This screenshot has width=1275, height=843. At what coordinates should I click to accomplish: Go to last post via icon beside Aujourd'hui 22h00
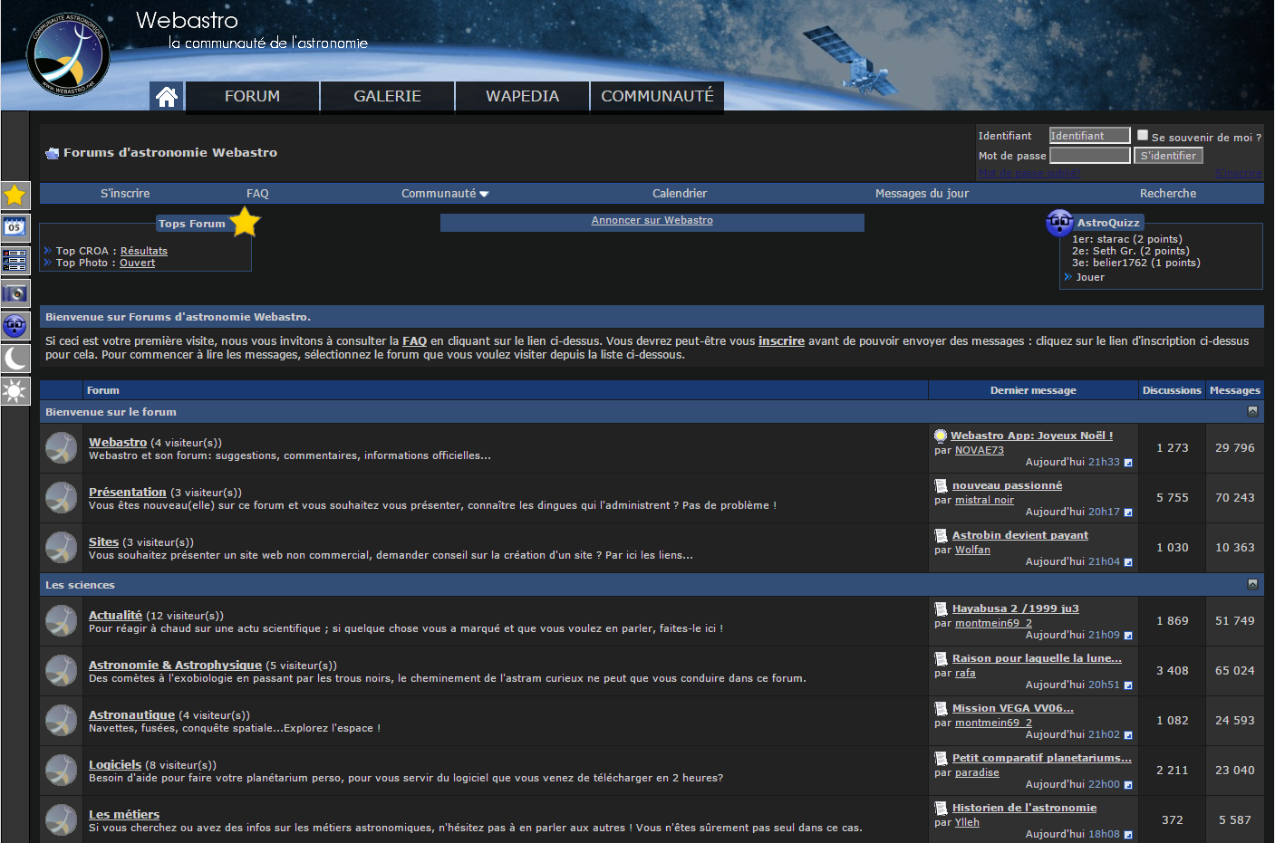coord(1128,785)
